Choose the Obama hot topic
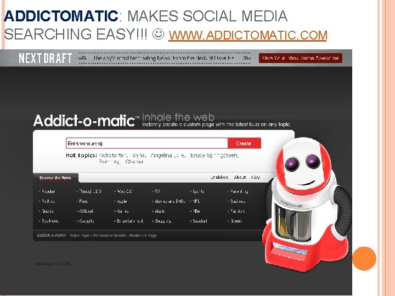The width and height of the screenshot is (395, 296). 134,162
